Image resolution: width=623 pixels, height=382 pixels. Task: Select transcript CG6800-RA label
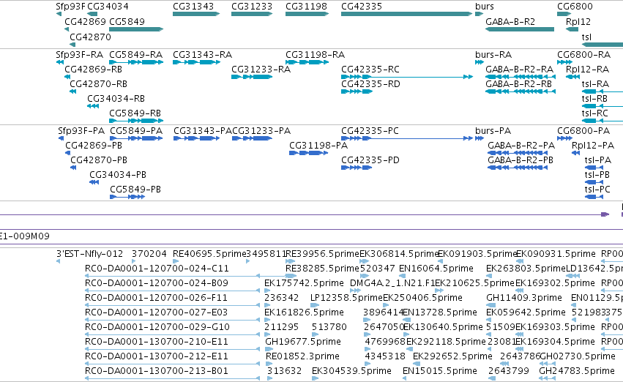click(583, 54)
